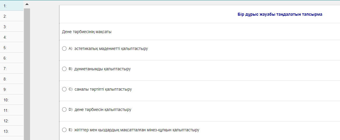Viewport: 340px width, 140px height.
Task: Click answer text "саналы тәртіпті қалыптастыру"
Action: (x=103, y=89)
